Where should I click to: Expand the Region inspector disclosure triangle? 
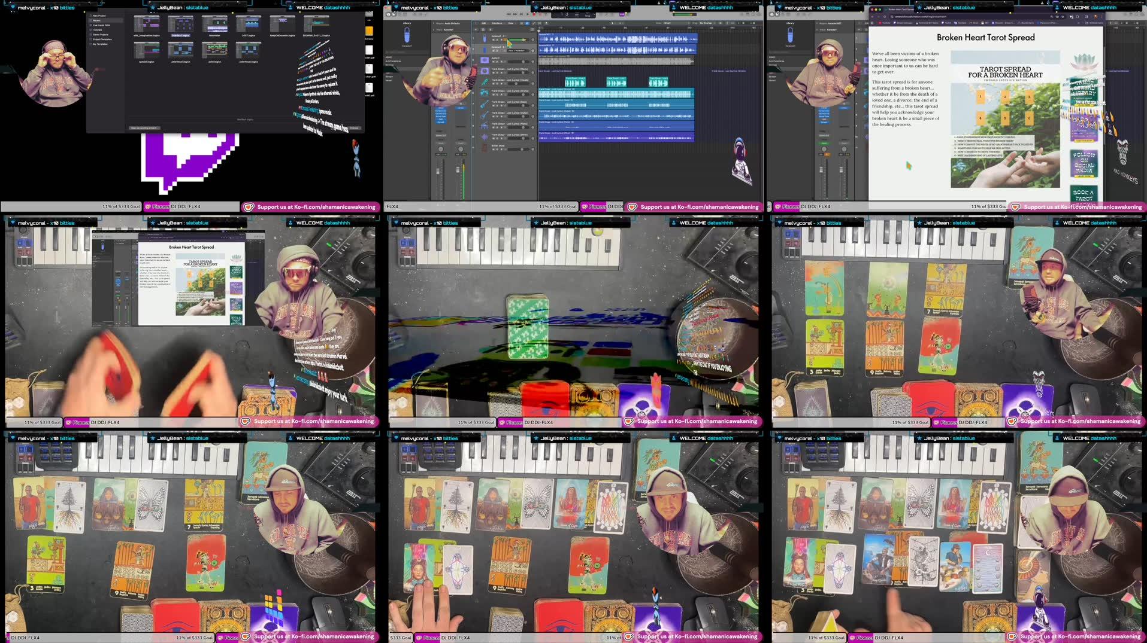coord(434,23)
